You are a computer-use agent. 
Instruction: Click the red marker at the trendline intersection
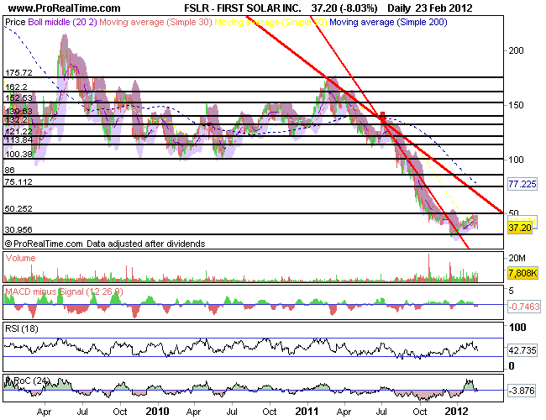pyautogui.click(x=383, y=117)
